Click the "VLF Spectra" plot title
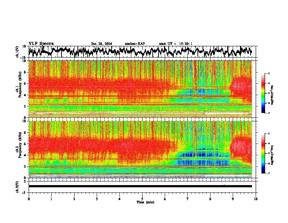Image resolution: width=288 pixels, height=223 pixels. (41, 44)
